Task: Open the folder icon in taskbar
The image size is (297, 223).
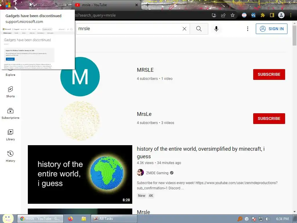Action: point(84,219)
